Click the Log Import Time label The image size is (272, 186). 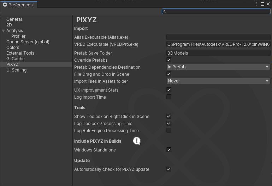[x=90, y=97]
